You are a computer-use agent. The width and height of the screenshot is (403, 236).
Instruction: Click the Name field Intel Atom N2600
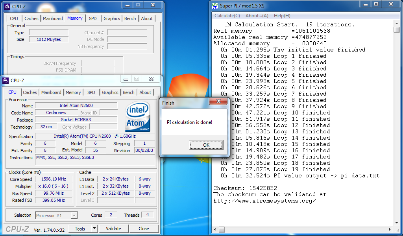[76, 105]
